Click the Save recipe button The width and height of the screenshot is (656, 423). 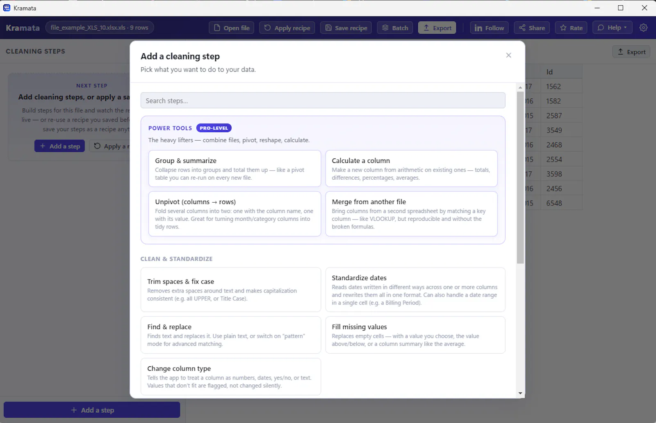click(x=346, y=28)
